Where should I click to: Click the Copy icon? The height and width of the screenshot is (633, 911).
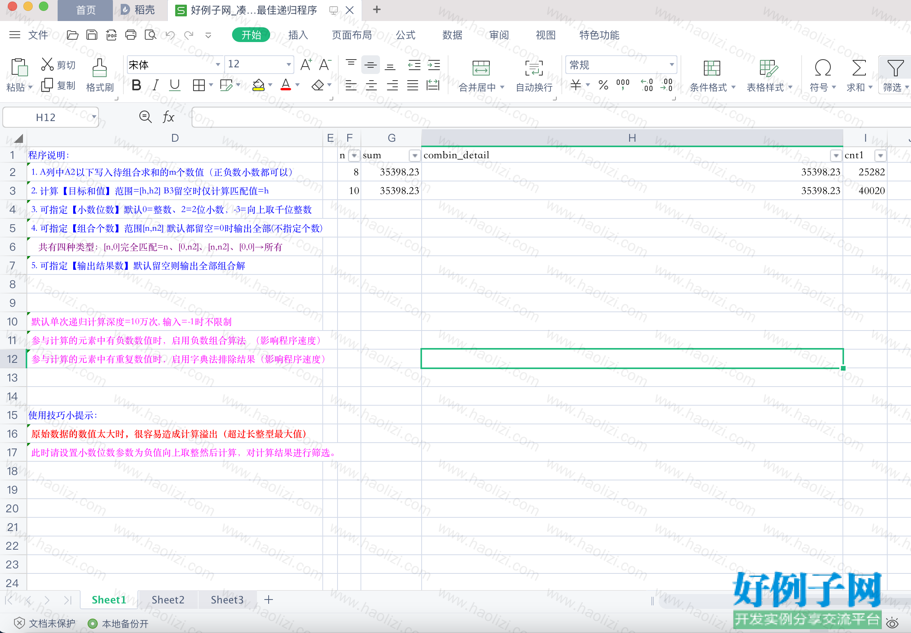47,85
